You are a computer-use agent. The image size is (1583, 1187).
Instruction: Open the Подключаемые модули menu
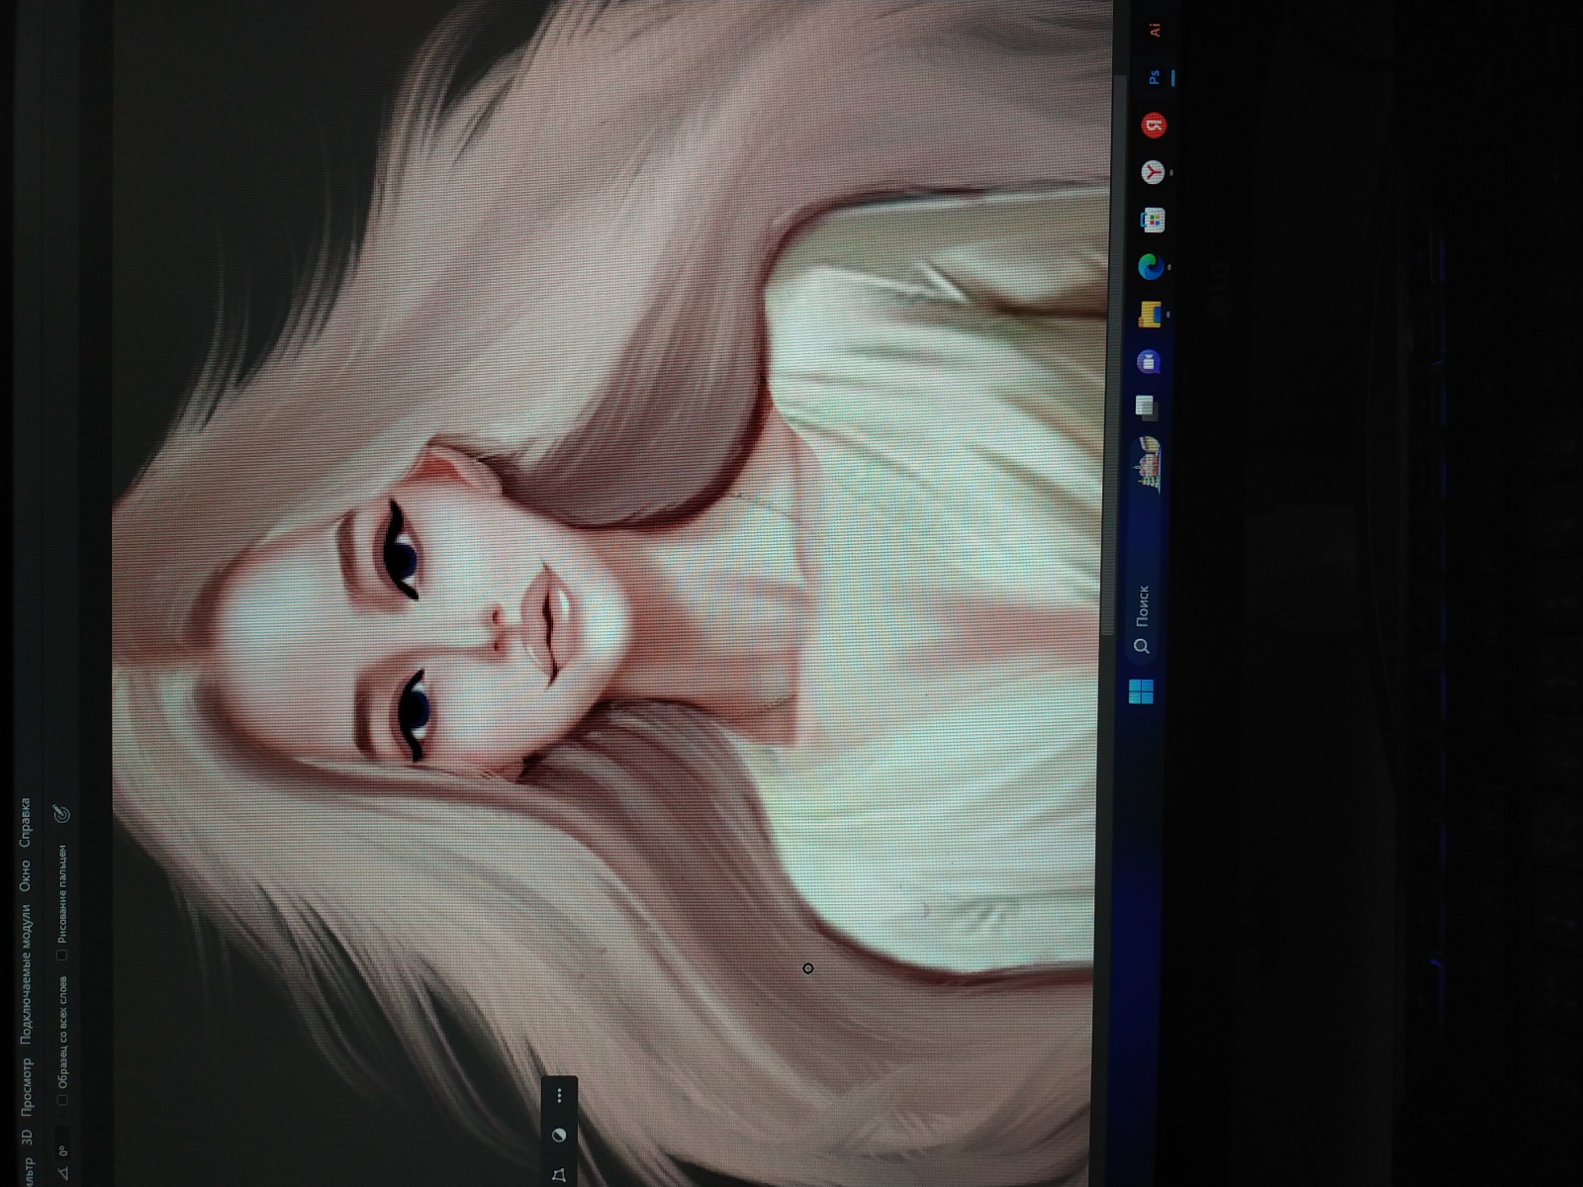click(26, 974)
